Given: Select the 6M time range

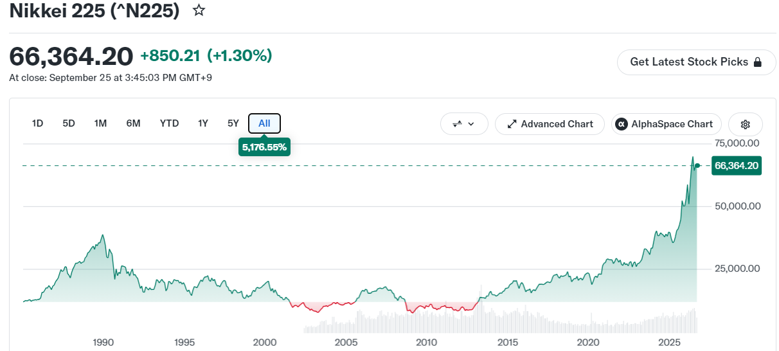Looking at the screenshot, I should pyautogui.click(x=133, y=123).
